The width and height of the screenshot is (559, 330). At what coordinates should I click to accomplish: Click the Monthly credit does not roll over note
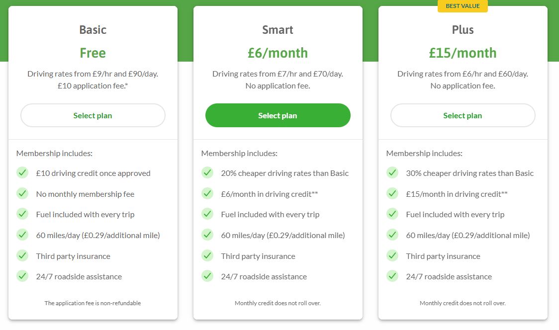(x=278, y=303)
